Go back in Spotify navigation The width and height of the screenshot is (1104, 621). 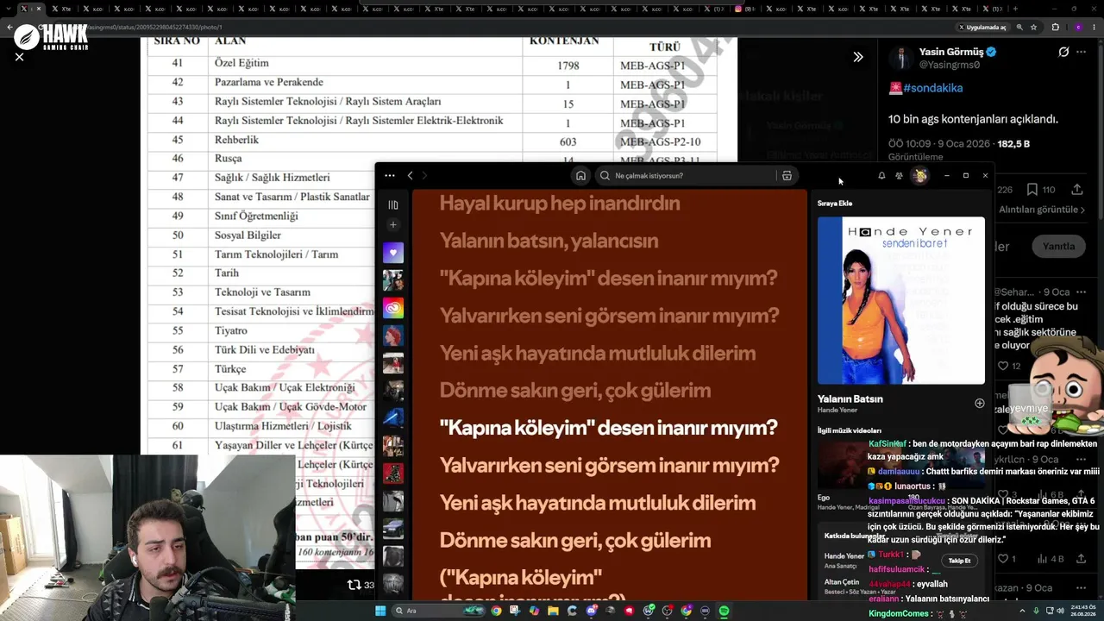(x=410, y=175)
